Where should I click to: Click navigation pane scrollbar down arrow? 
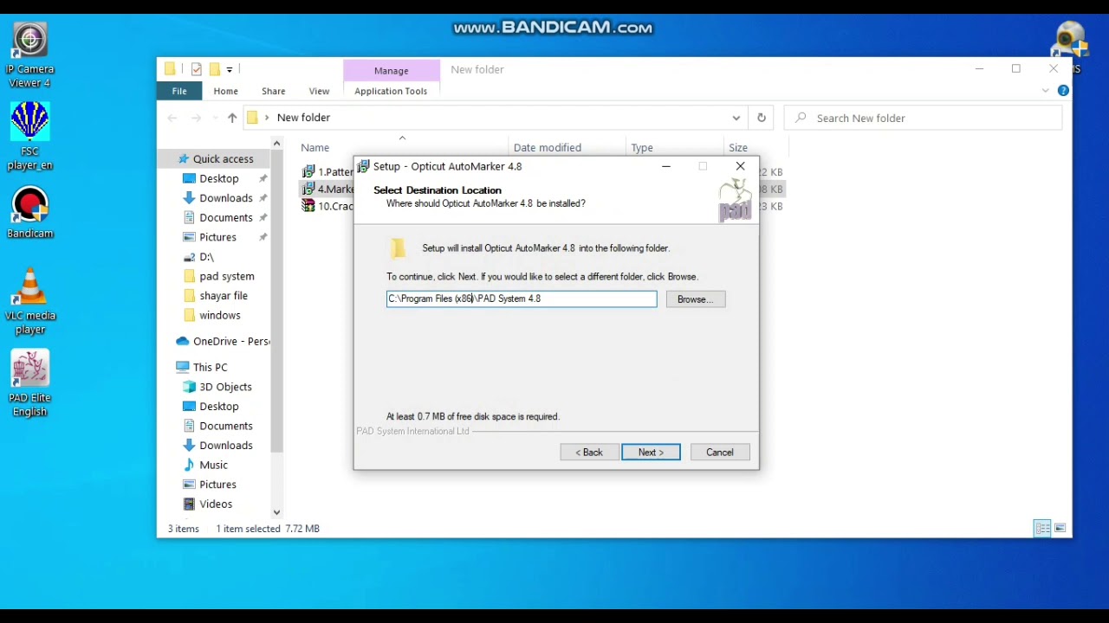click(x=276, y=512)
